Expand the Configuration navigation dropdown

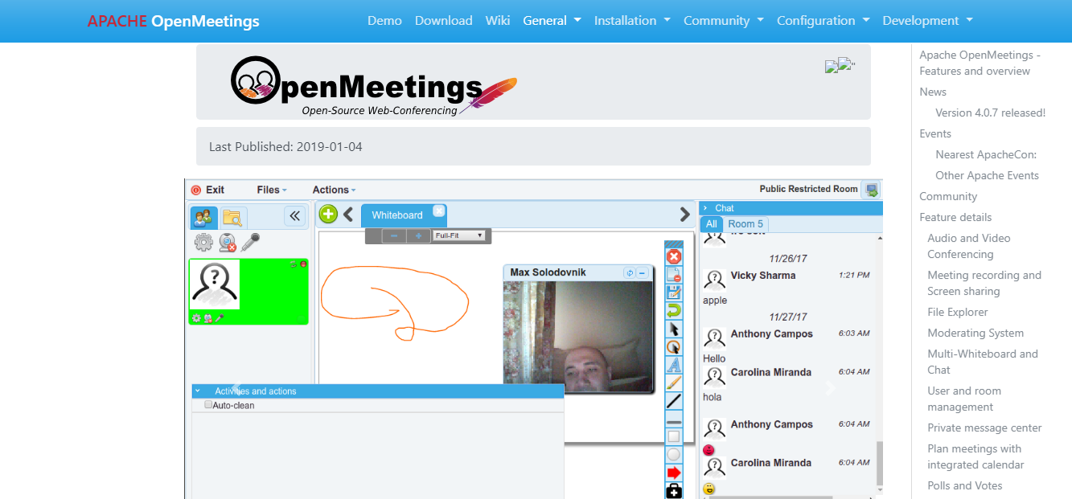point(824,21)
